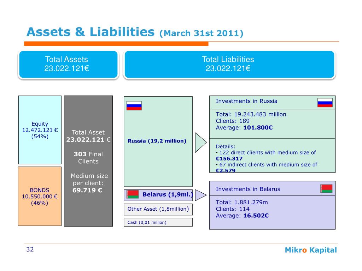Click Clients: 189 text
The height and width of the screenshot is (271, 362).
(x=233, y=121)
